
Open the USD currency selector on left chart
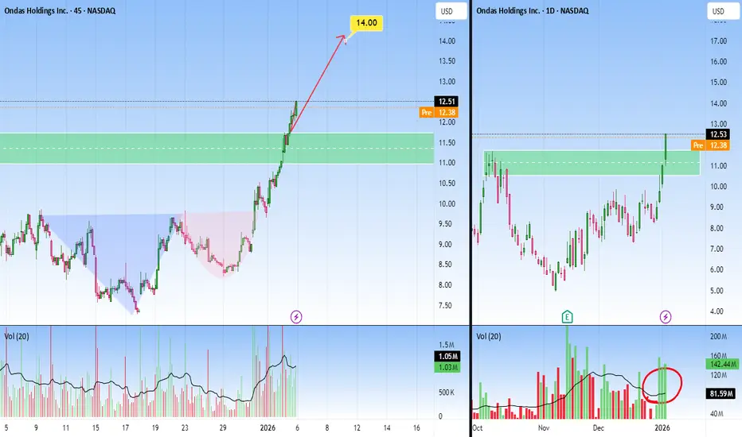[x=451, y=11]
